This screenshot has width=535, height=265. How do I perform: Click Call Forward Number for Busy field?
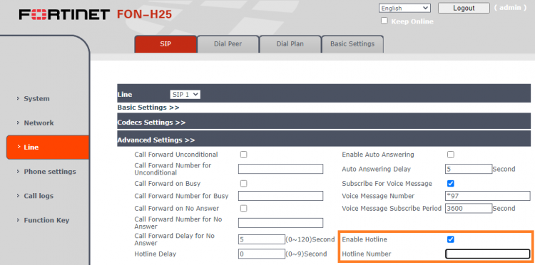point(280,196)
